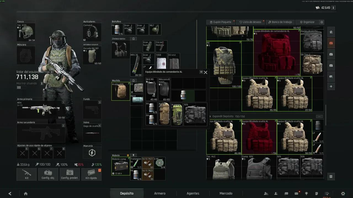Select the Máscara B SH65 in popup
The height and width of the screenshot is (198, 353).
click(x=164, y=89)
